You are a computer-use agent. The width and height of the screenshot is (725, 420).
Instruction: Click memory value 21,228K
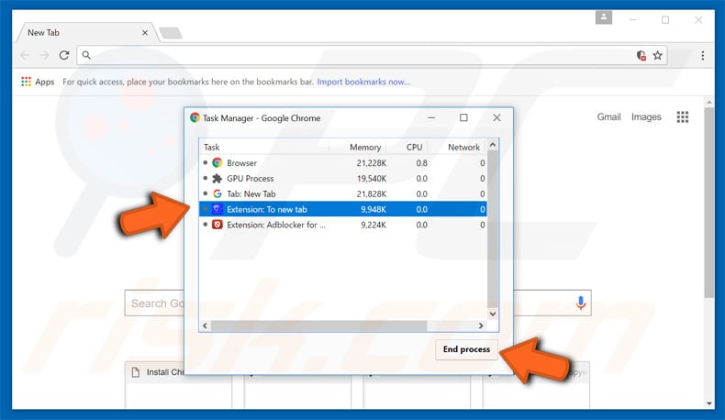coord(372,163)
